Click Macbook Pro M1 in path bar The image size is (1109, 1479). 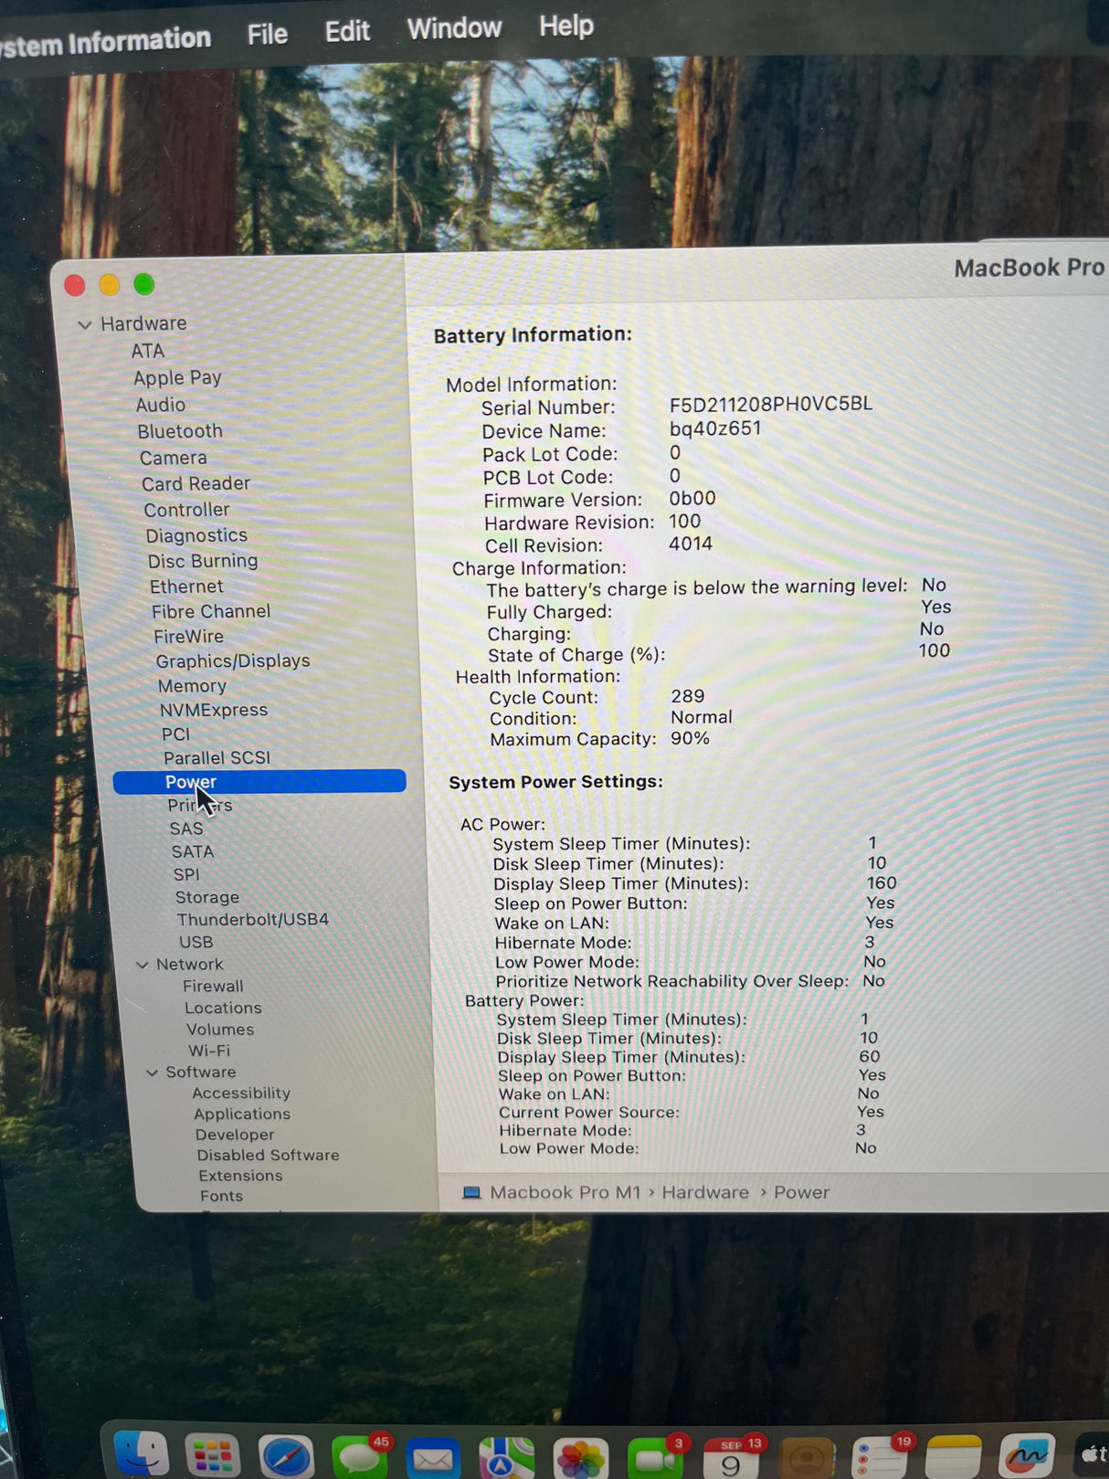[565, 1192]
